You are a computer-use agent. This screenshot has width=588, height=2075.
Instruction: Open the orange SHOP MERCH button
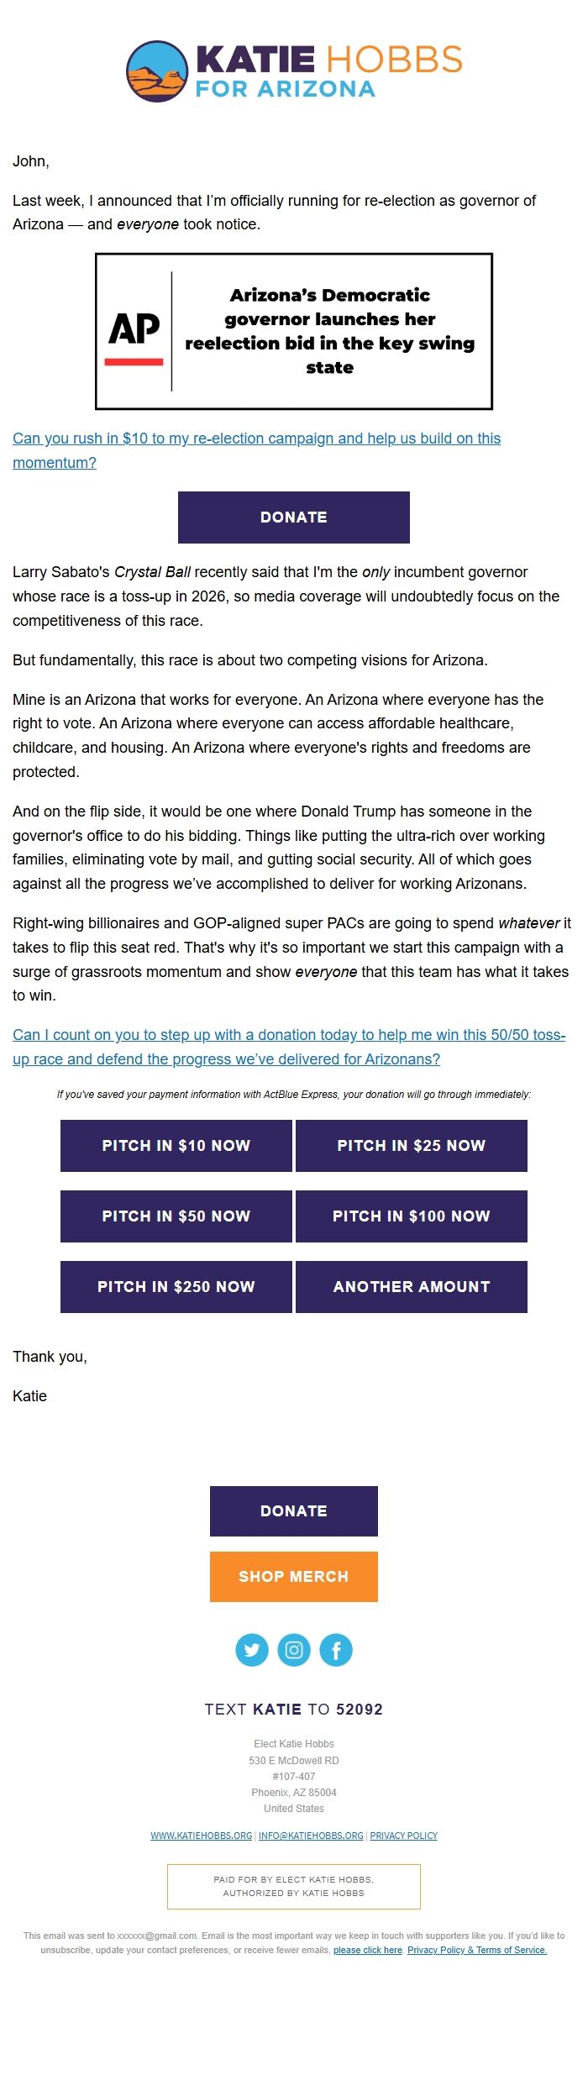294,1576
